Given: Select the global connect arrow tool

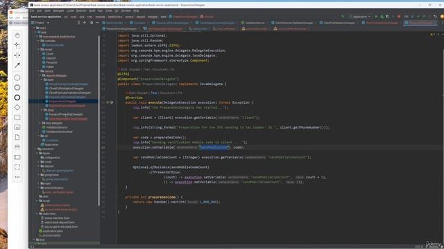Looking at the screenshot, I should coord(17,65).
